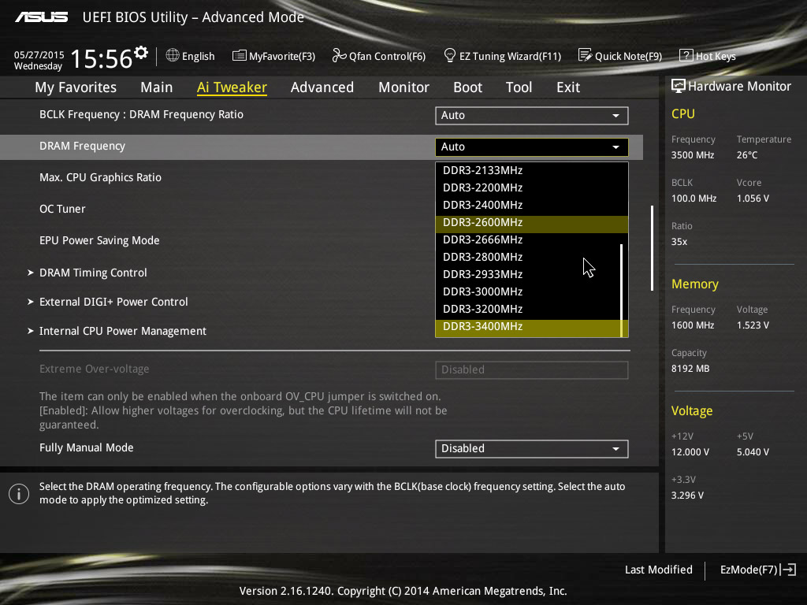Image resolution: width=807 pixels, height=605 pixels.
Task: Choose DDR3-3000MHz from the list
Action: [x=528, y=291]
